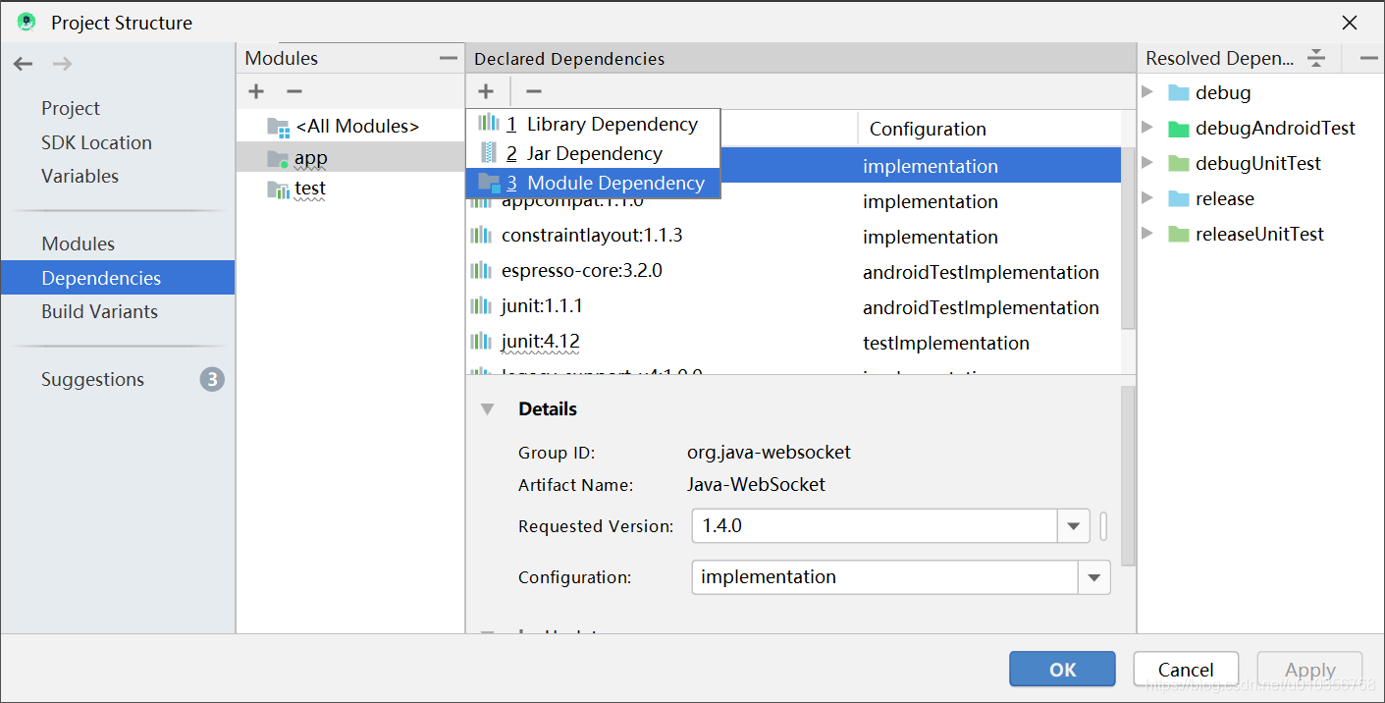
Task: Hide the Resolved Dependencies panel
Action: (x=1370, y=57)
